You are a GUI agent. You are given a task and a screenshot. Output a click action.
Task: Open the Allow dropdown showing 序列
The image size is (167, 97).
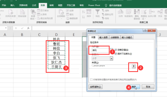[x=111, y=50]
